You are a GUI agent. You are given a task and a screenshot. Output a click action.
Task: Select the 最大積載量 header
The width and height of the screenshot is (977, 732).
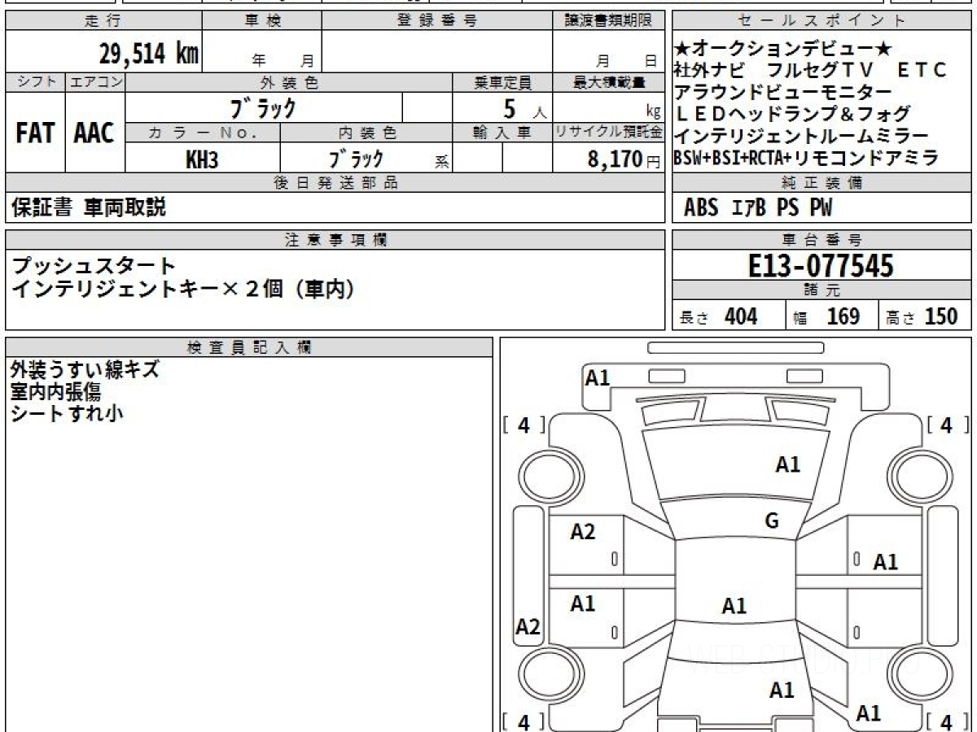609,82
